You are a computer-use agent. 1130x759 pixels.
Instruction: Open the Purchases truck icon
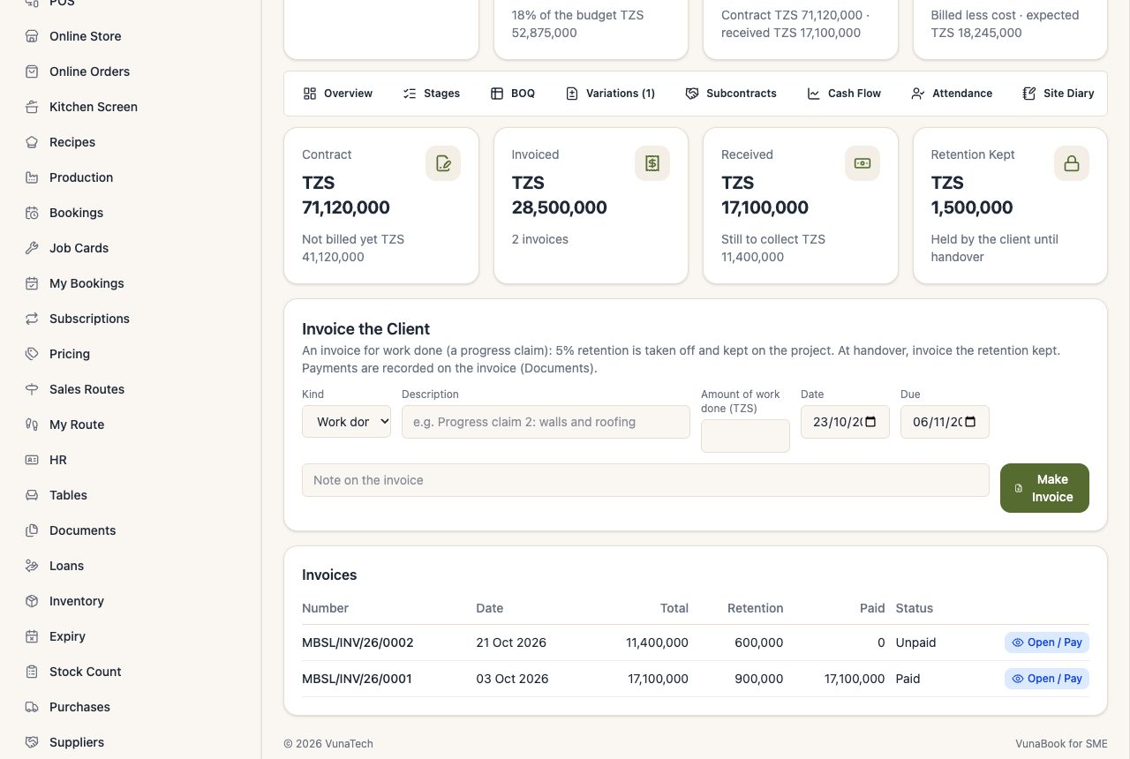(32, 707)
